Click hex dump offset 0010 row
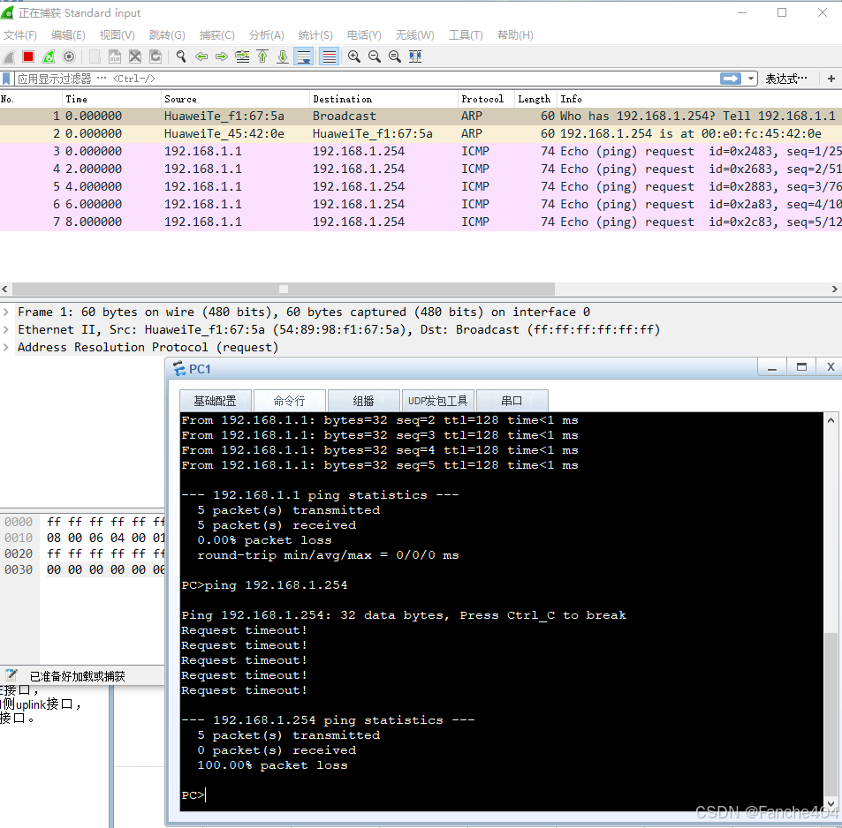The height and width of the screenshot is (828, 842). [84, 538]
